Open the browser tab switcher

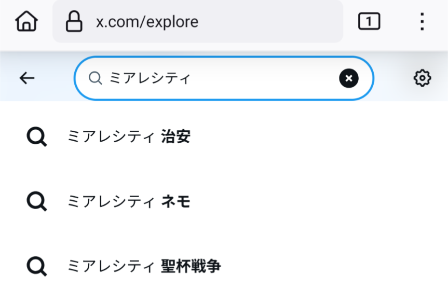click(369, 22)
